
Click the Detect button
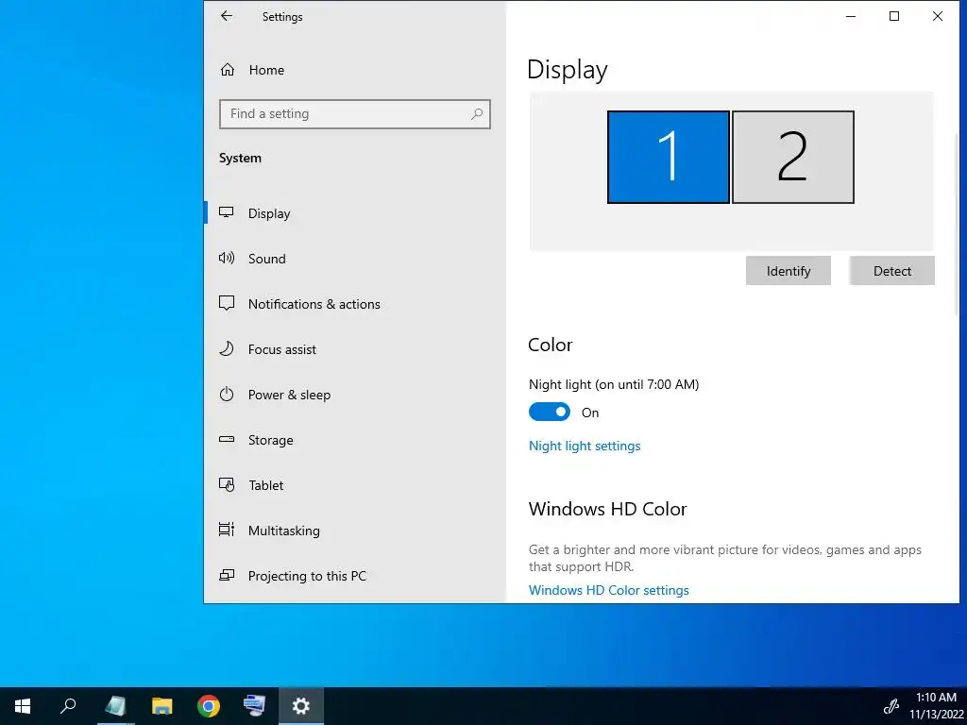[891, 271]
